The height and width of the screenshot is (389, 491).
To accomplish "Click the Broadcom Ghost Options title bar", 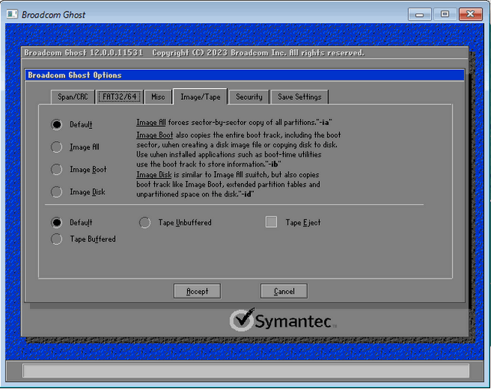I will [x=245, y=75].
